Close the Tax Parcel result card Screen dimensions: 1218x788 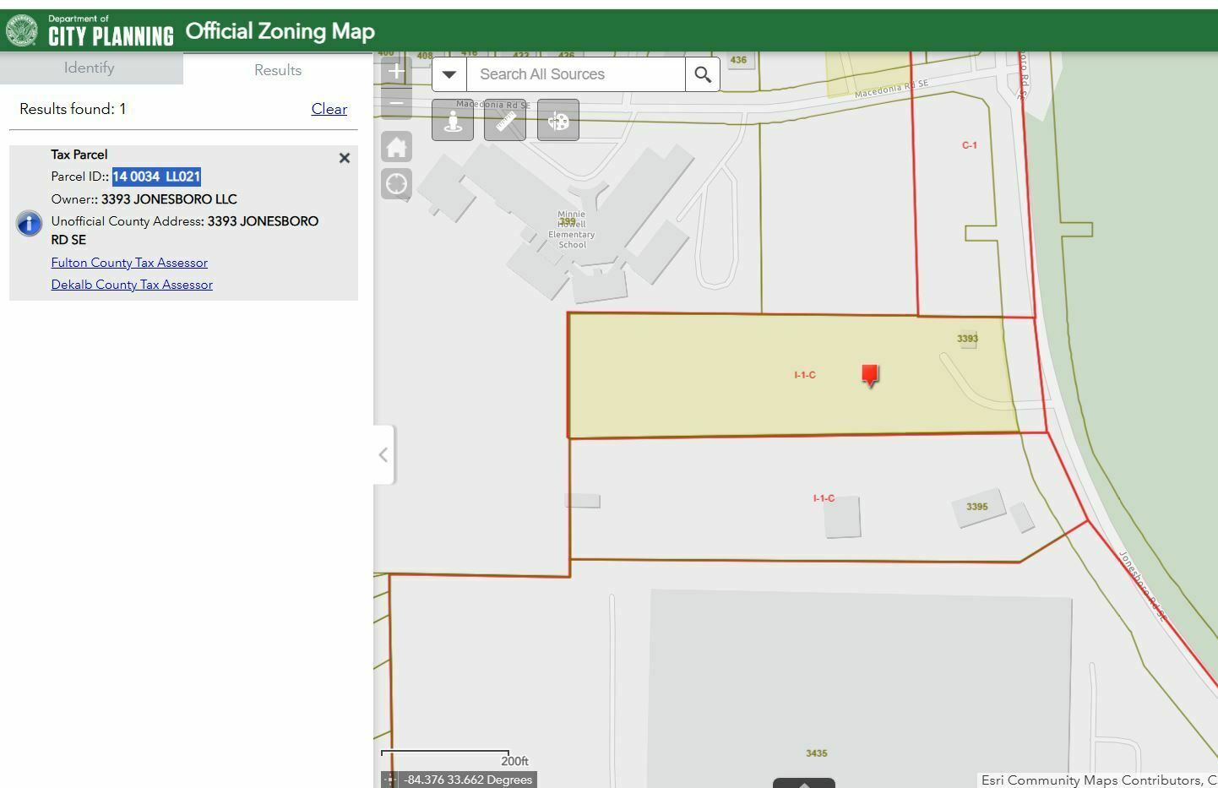[x=345, y=158]
